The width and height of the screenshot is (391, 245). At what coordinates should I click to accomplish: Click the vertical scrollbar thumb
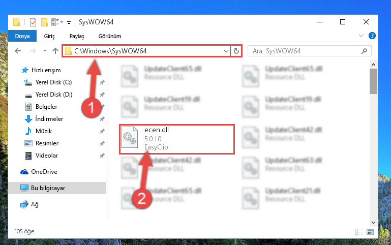pos(373,81)
